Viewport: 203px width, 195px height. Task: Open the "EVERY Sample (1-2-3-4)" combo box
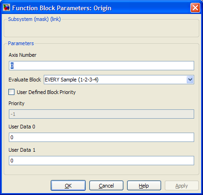(x=119, y=80)
